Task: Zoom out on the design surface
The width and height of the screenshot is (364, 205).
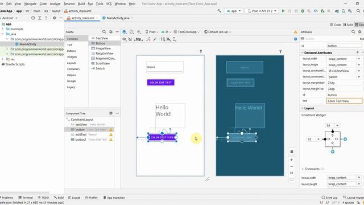Action: [292, 166]
